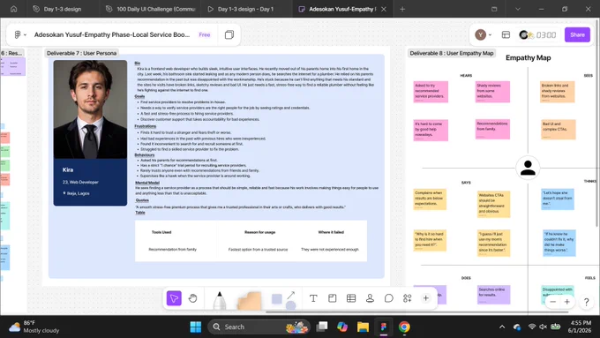The width and height of the screenshot is (600, 338).
Task: Open Windows Start menu
Action: [196, 327]
